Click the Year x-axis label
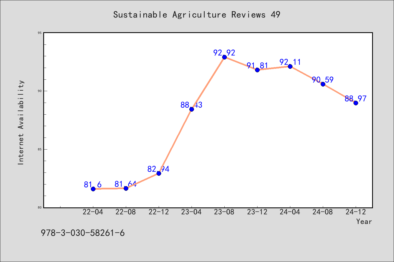 [364, 222]
